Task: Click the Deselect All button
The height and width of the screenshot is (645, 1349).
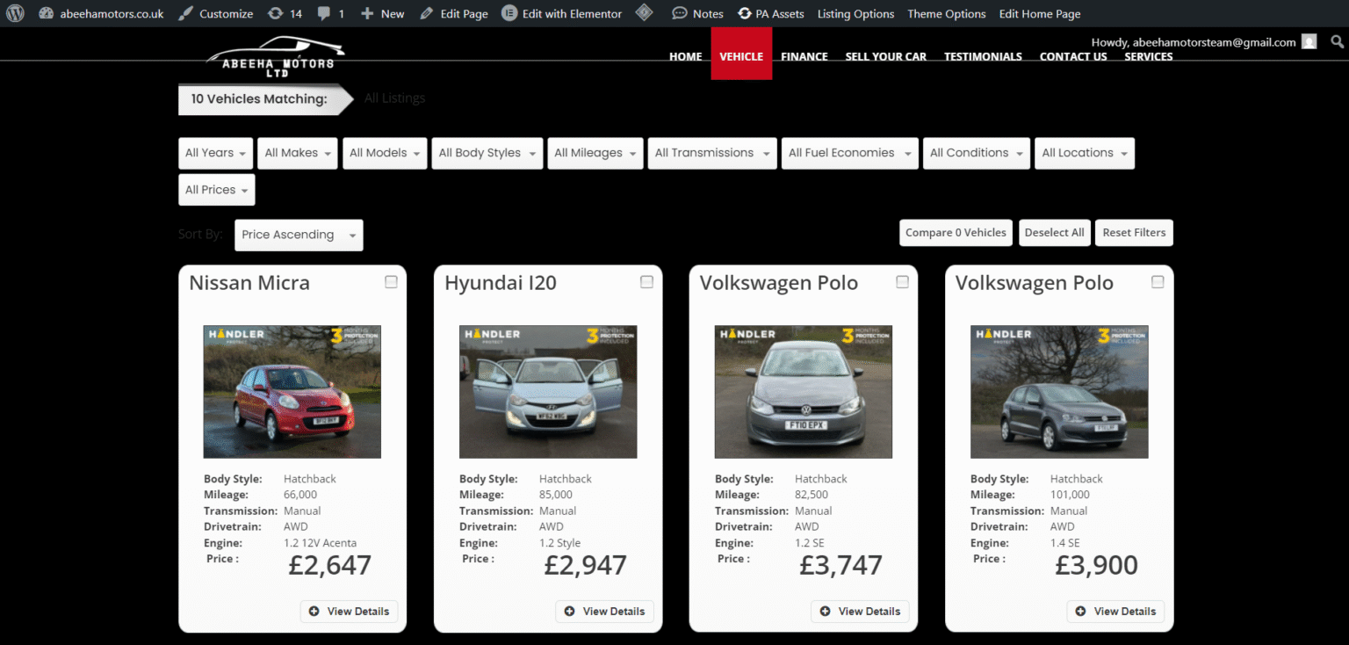Action: 1054,233
